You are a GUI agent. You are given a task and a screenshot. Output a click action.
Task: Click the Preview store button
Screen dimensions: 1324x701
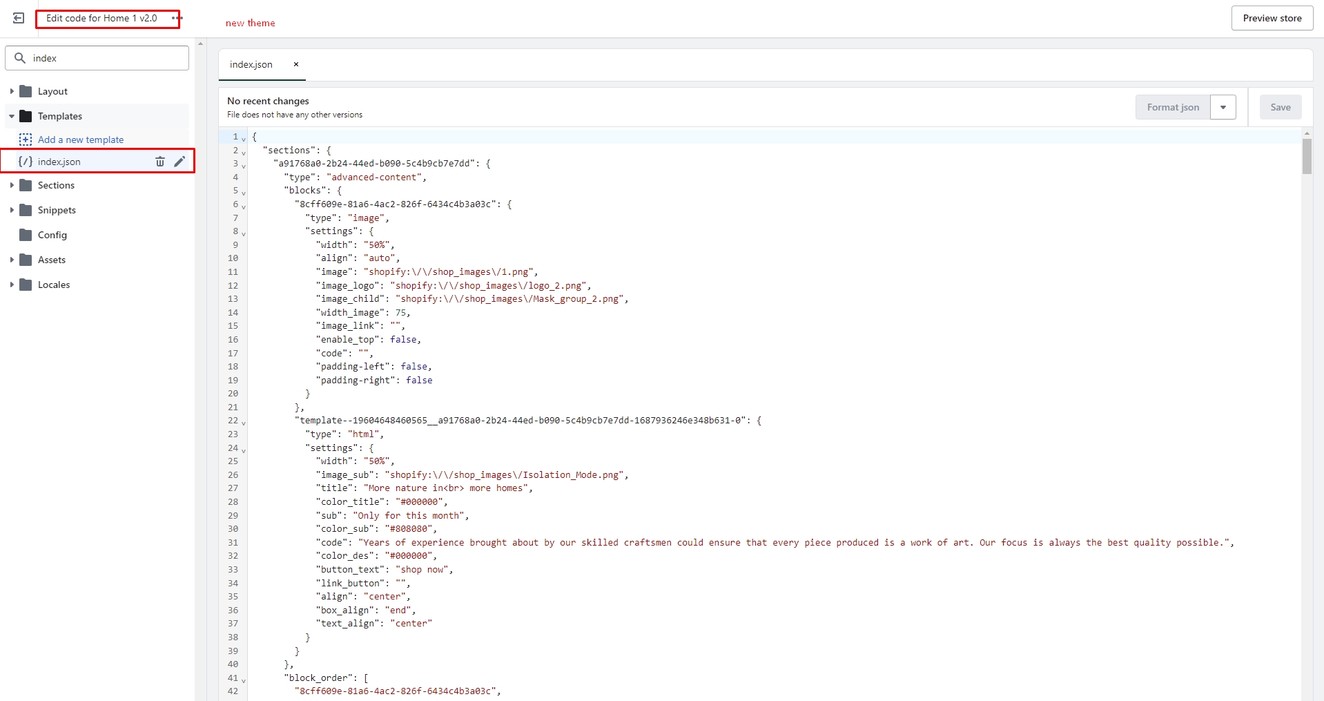coord(1272,18)
